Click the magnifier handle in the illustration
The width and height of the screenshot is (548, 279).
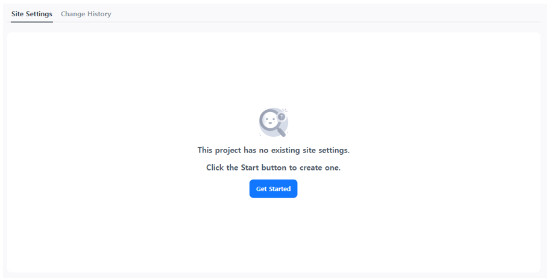point(281,132)
